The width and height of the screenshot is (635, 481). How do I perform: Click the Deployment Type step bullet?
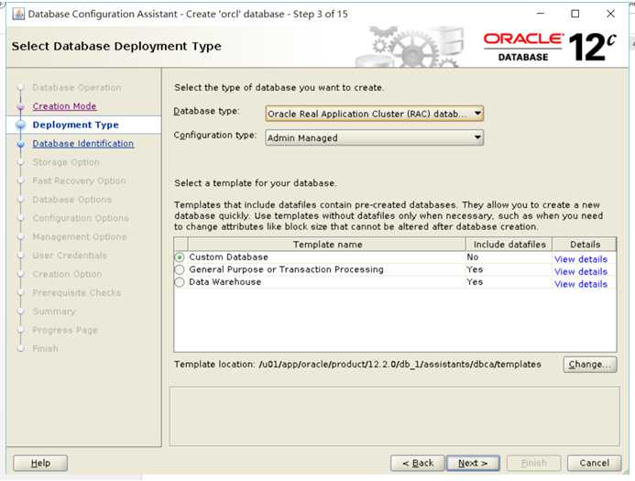point(21,125)
